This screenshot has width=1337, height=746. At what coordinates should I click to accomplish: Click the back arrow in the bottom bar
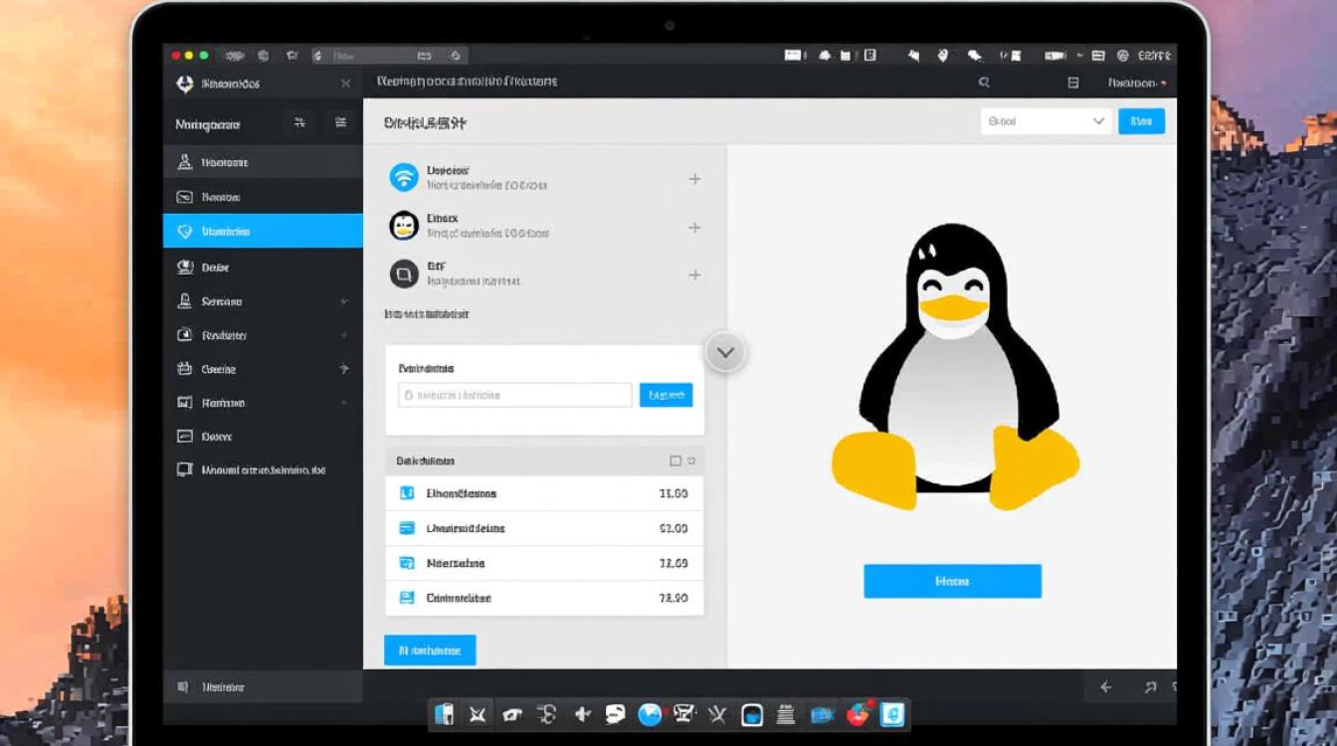[x=1105, y=686]
